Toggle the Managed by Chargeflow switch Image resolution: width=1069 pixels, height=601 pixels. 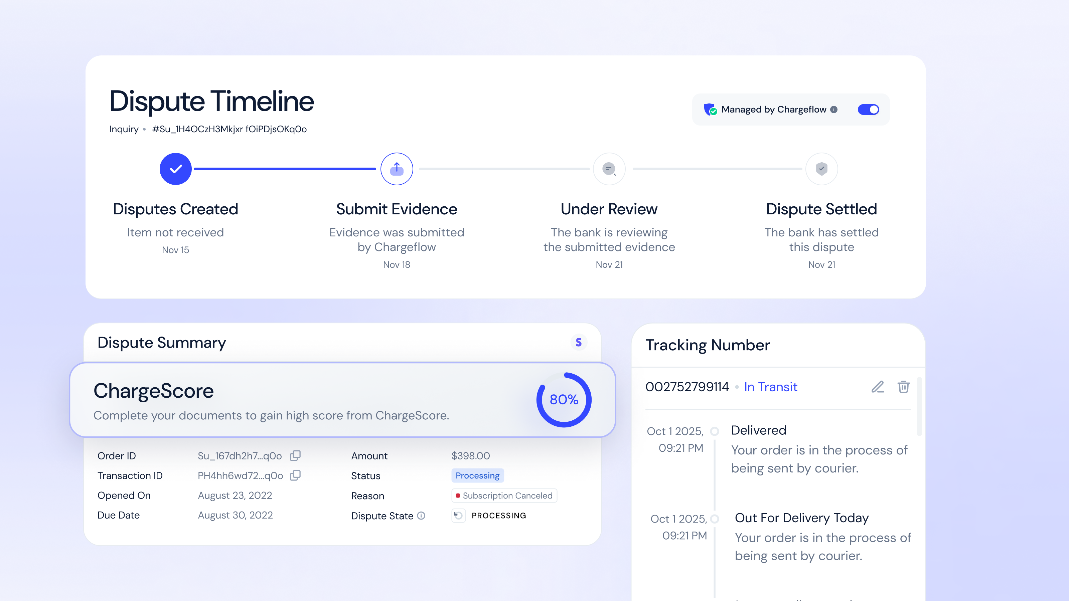click(x=868, y=110)
